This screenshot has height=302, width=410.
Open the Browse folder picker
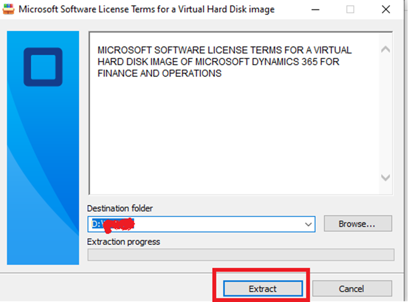pos(358,224)
